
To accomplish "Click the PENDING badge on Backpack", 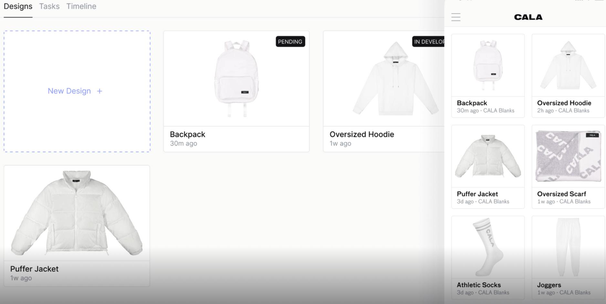I will [x=290, y=42].
